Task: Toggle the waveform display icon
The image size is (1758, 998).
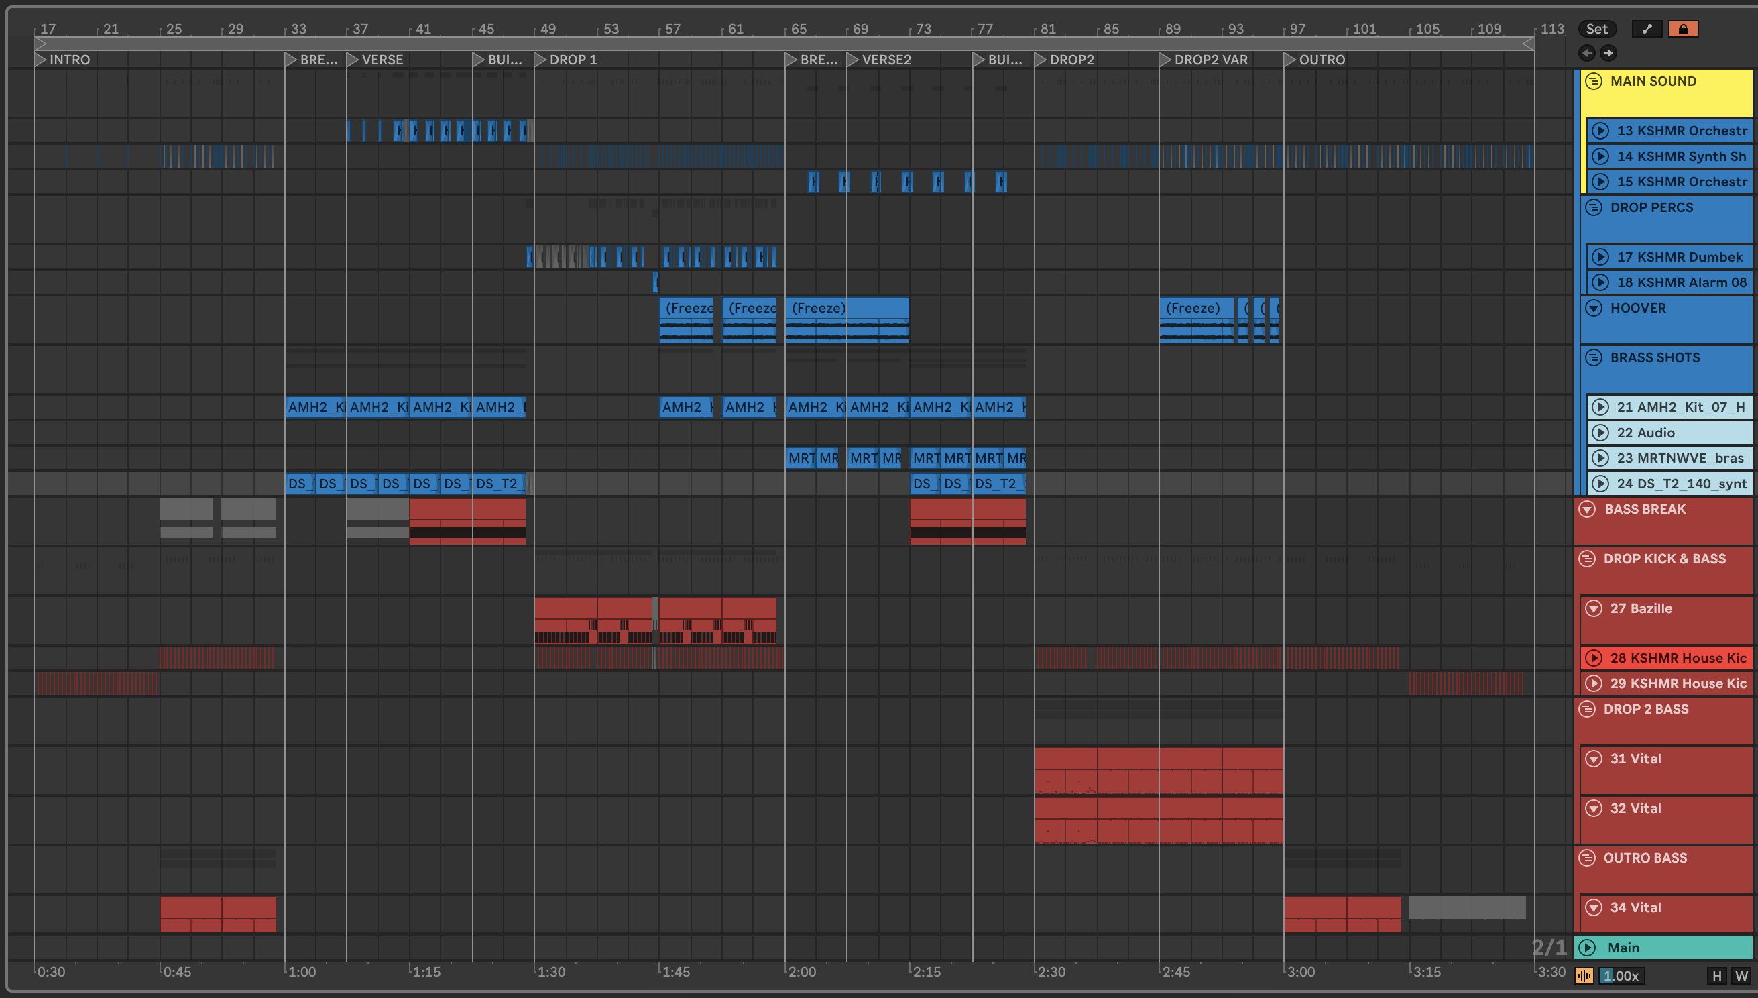Action: 1584,975
